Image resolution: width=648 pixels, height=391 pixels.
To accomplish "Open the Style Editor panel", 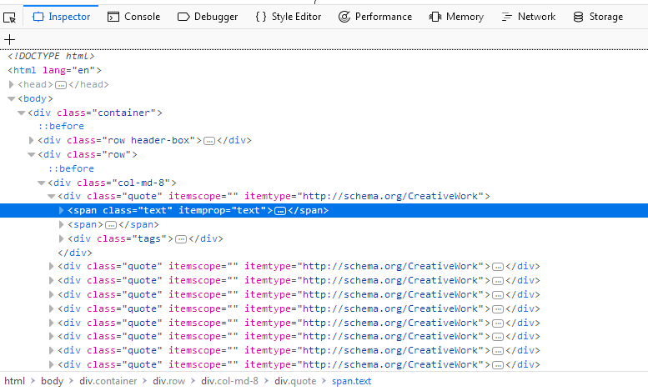I will 288,17.
